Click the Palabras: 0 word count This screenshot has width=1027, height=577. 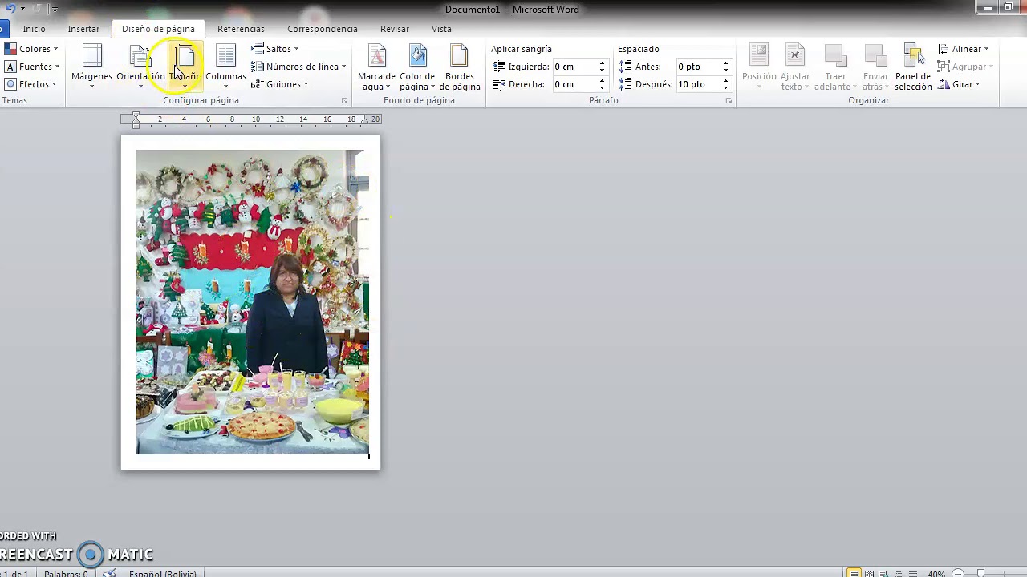tap(66, 574)
